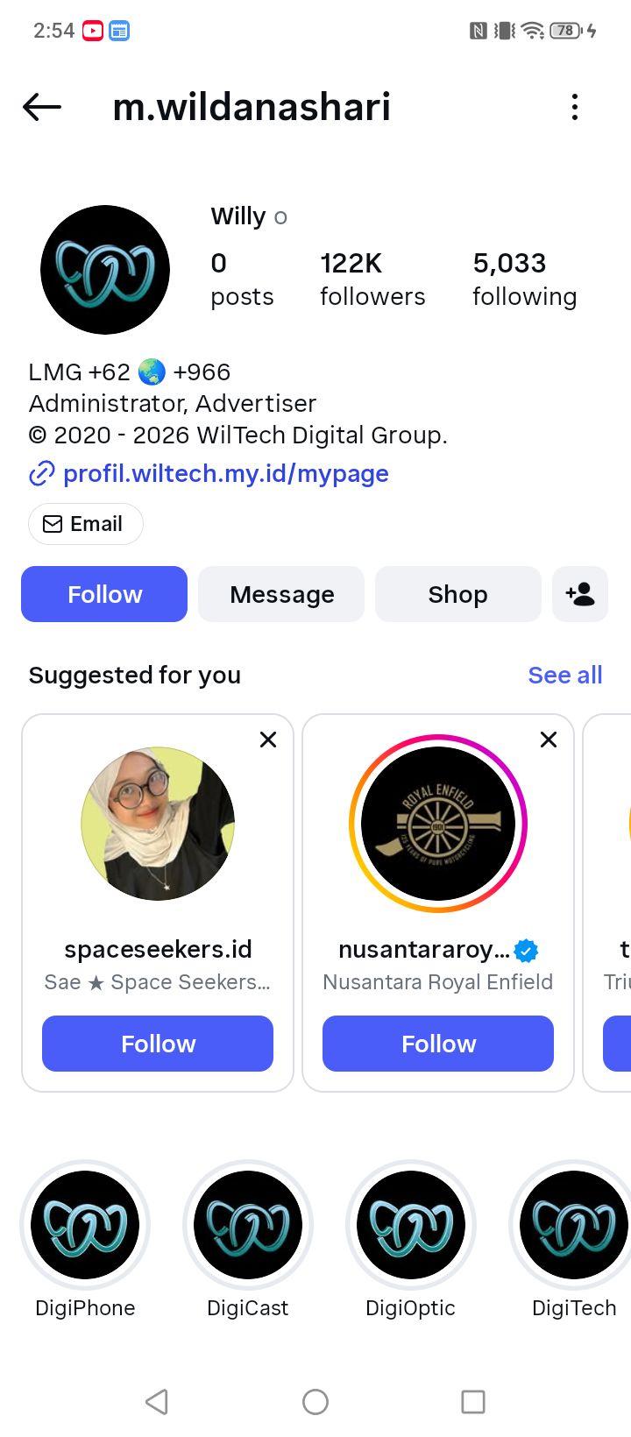The width and height of the screenshot is (631, 1437).
Task: Open the three-dot options menu
Action: (x=575, y=107)
